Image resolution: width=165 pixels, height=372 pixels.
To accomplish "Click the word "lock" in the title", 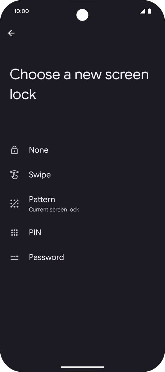I will pos(23,94).
